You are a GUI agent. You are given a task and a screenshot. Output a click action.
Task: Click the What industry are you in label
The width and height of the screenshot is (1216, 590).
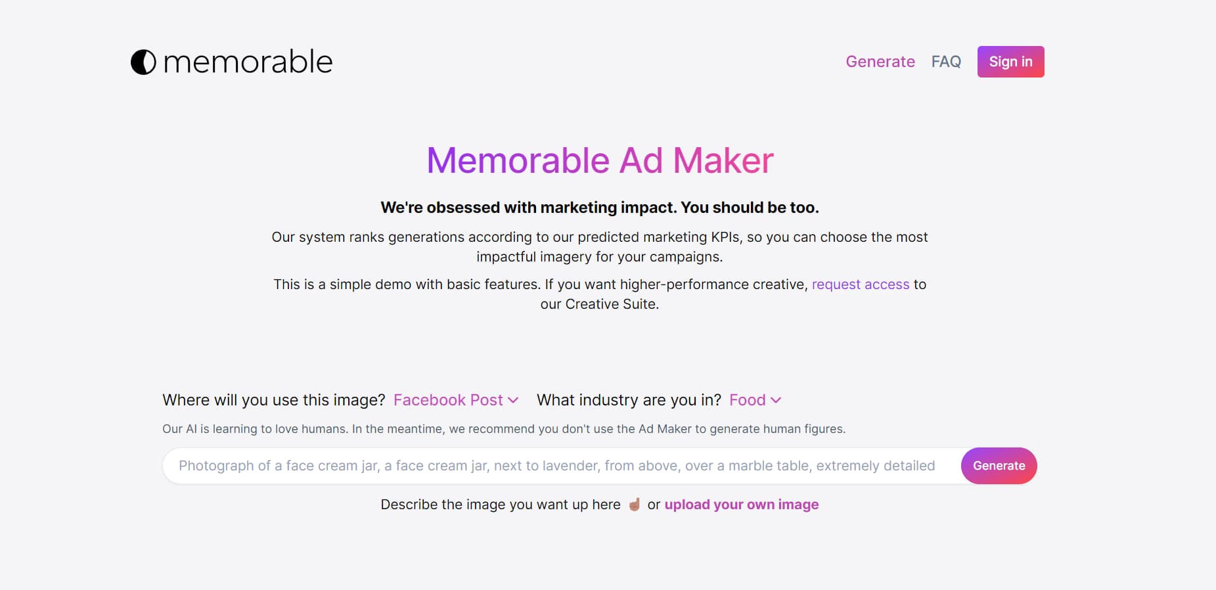(x=629, y=399)
